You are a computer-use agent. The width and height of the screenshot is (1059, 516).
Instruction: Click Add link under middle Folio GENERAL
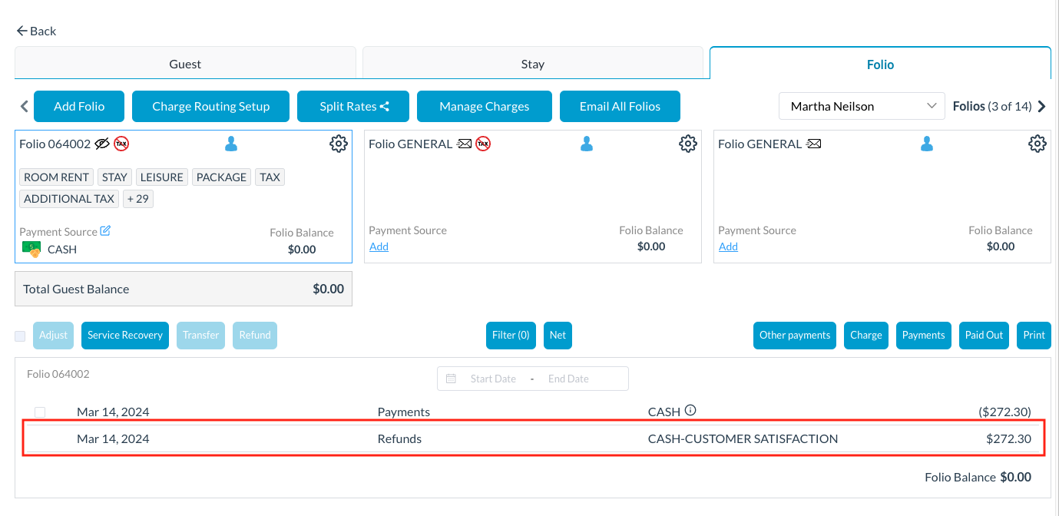tap(379, 246)
